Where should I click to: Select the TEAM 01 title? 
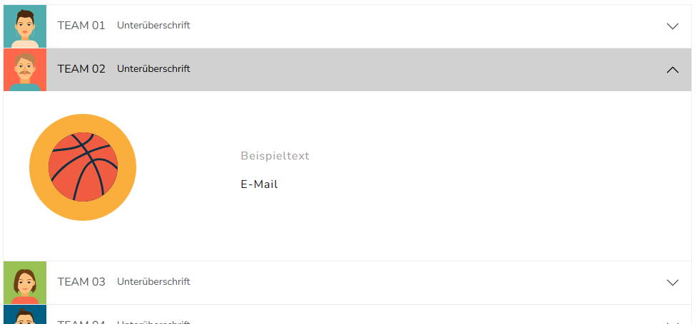81,26
